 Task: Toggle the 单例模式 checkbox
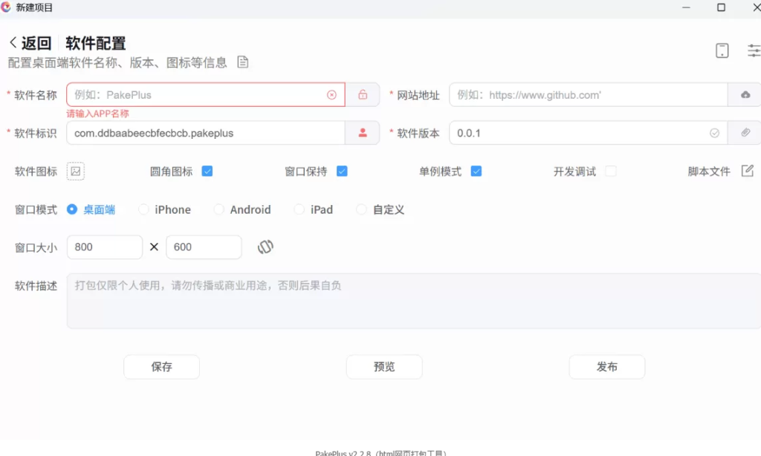476,172
